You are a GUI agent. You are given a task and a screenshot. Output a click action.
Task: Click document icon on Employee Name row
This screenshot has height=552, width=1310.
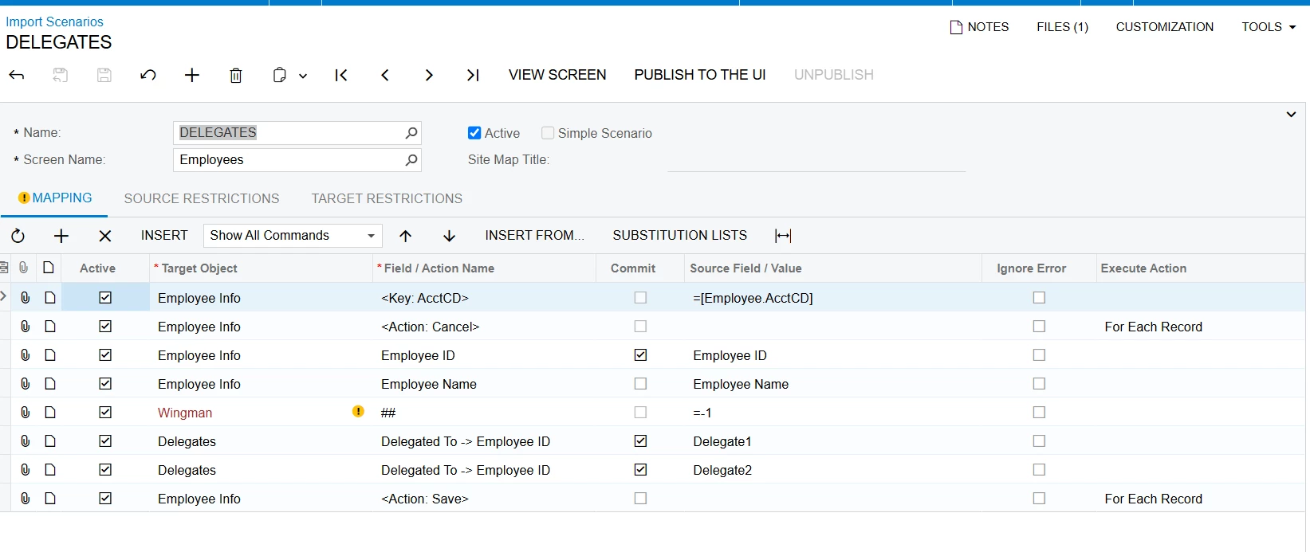click(50, 384)
